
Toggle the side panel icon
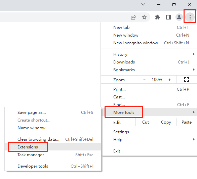168,17
